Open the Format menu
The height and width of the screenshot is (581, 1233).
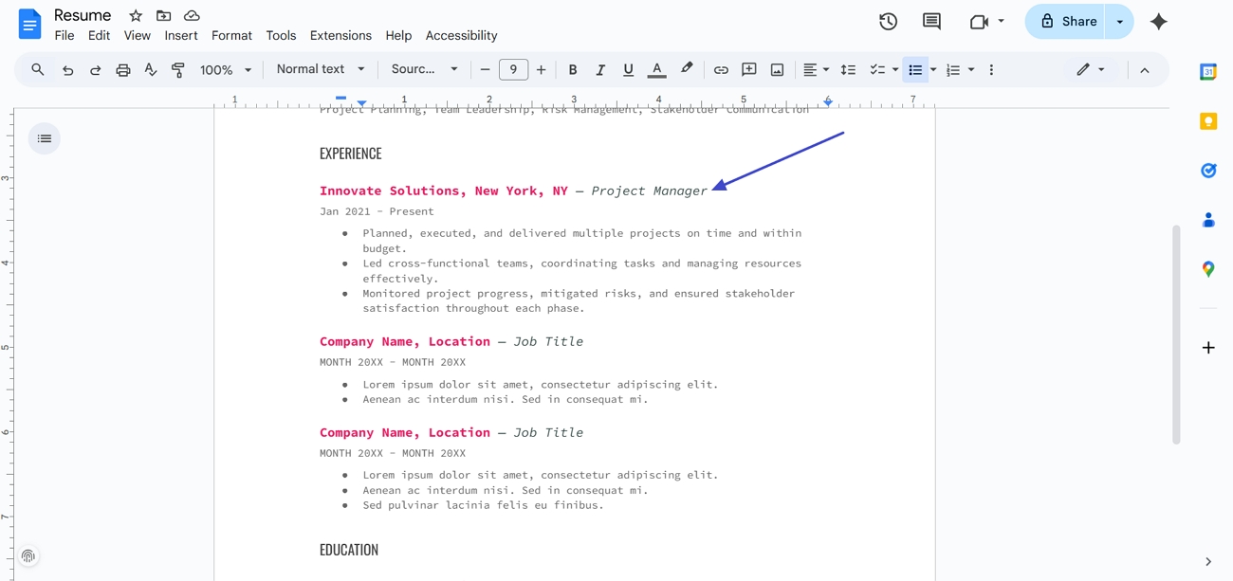[231, 35]
